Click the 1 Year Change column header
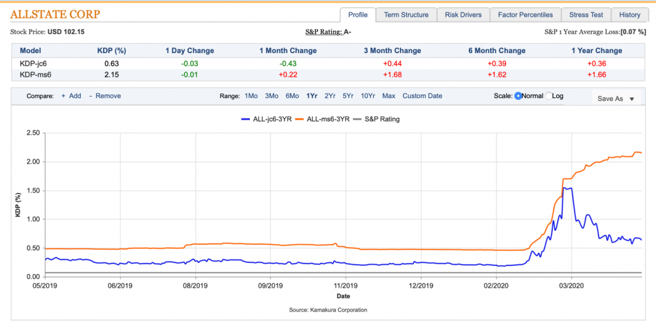This screenshot has height=321, width=656. click(596, 51)
